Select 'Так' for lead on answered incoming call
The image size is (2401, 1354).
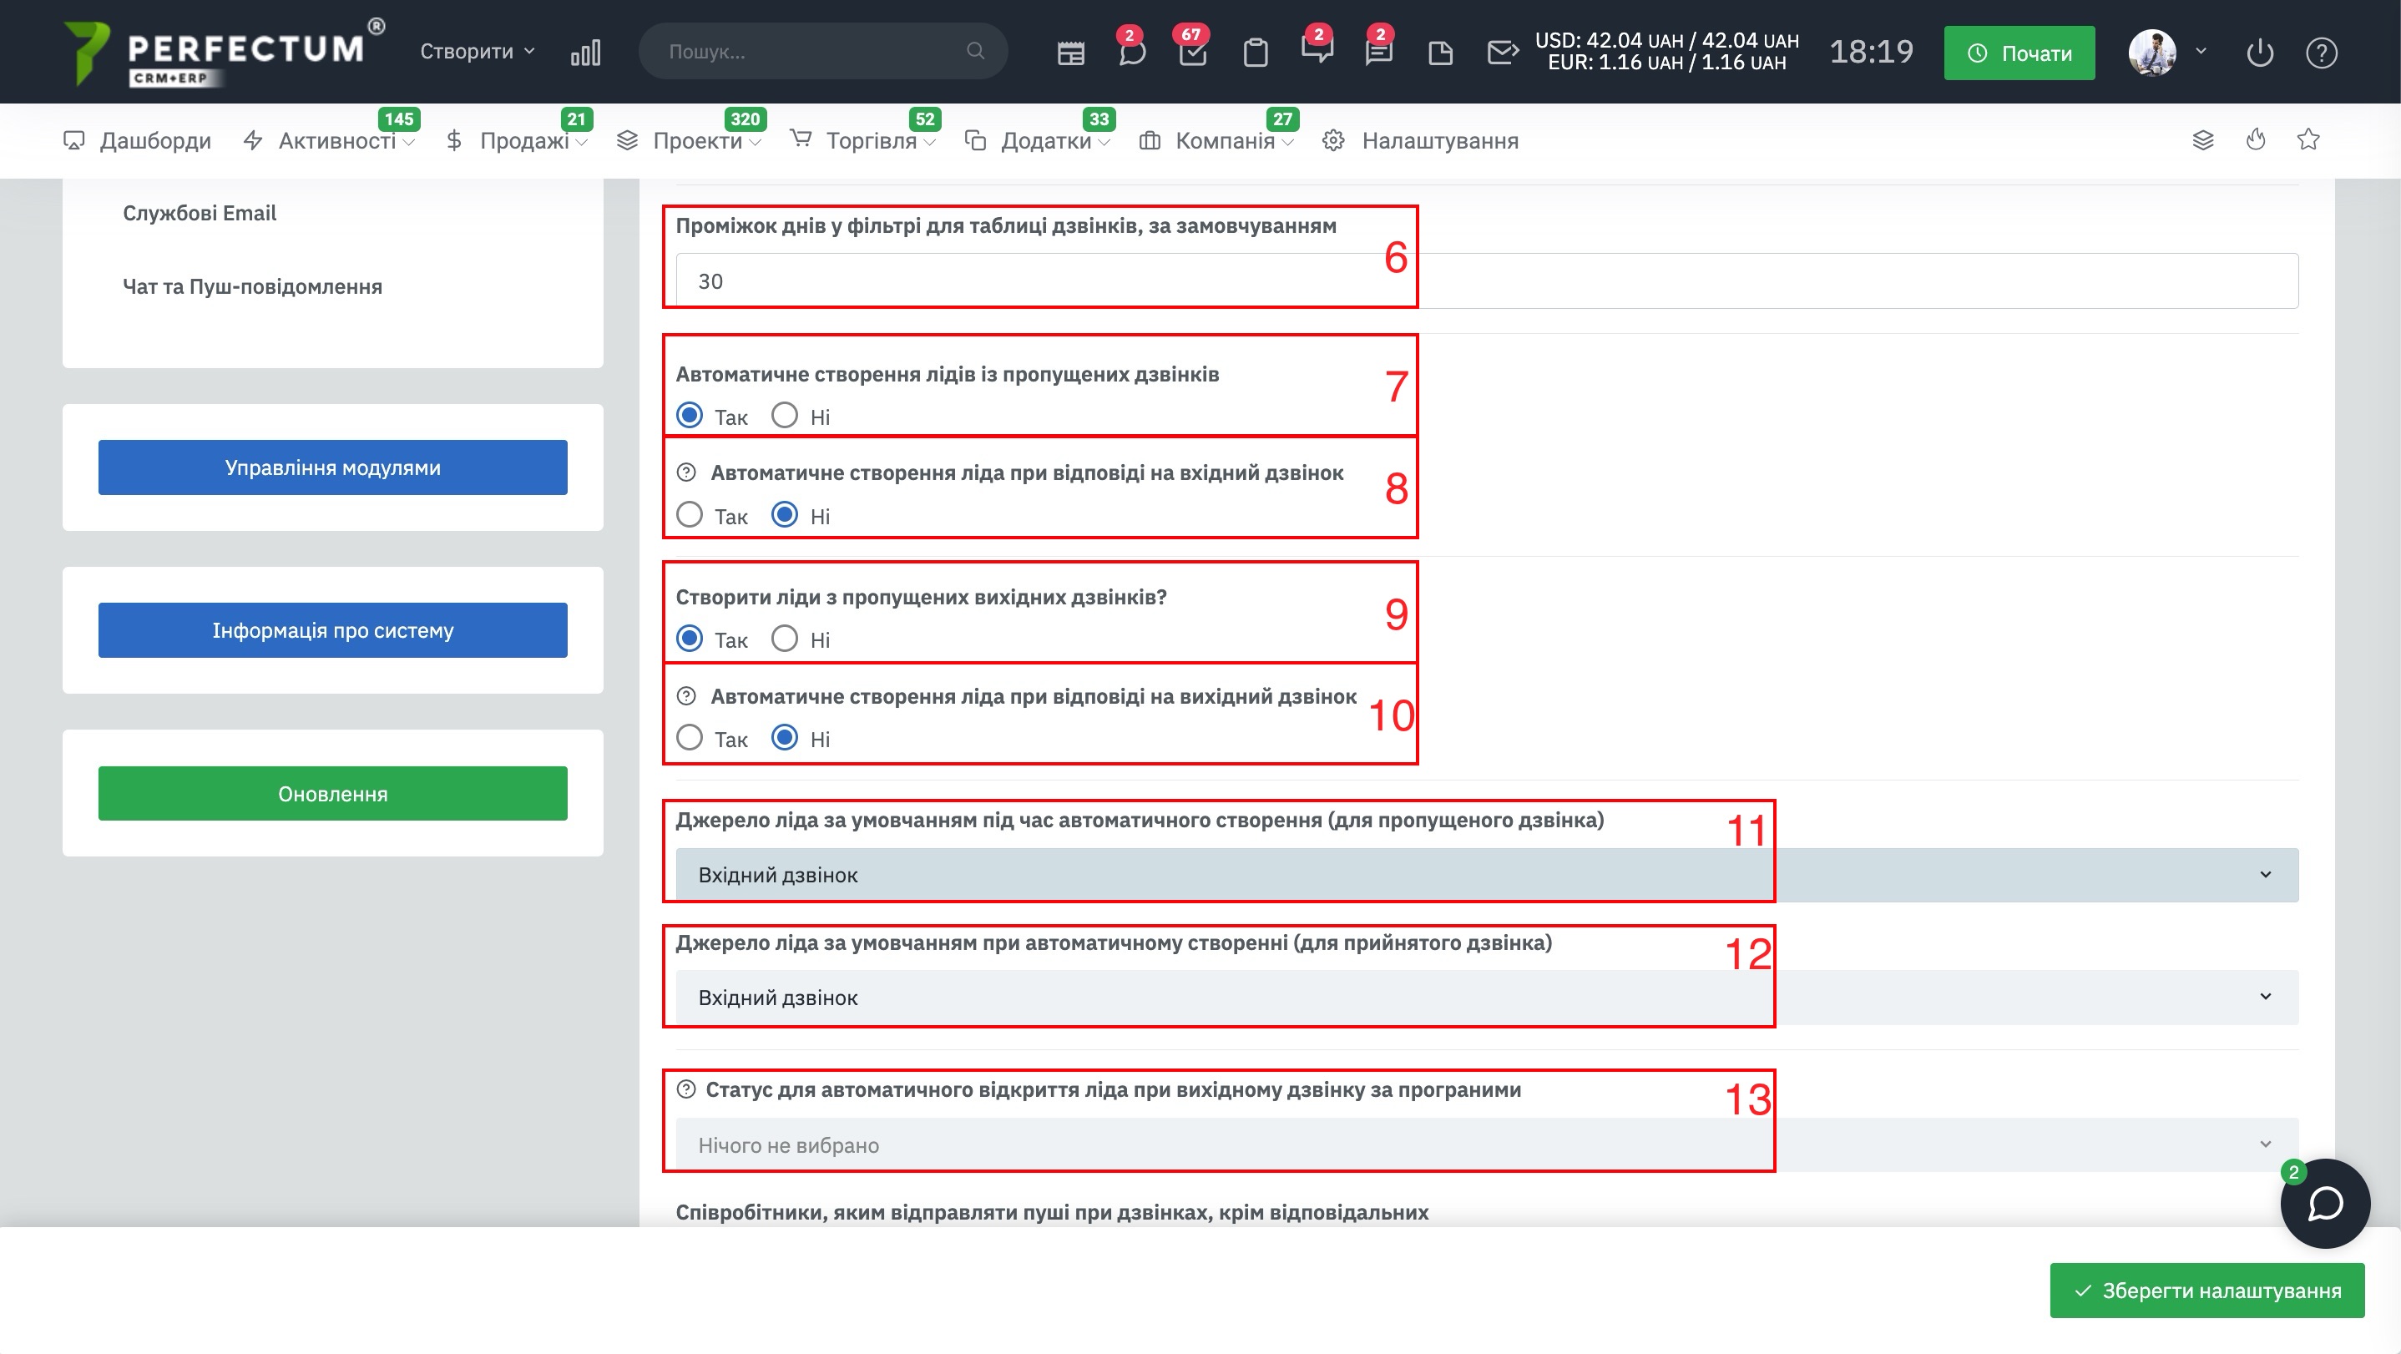(690, 515)
